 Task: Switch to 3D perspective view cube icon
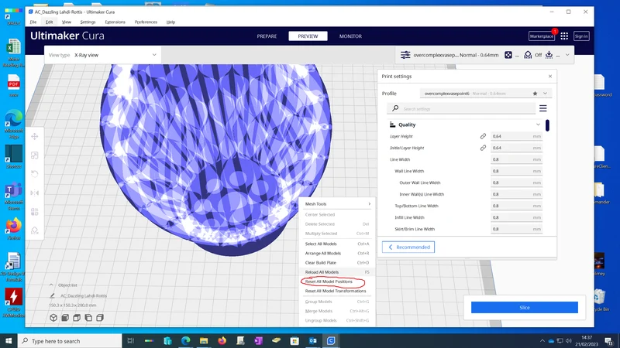tap(53, 318)
